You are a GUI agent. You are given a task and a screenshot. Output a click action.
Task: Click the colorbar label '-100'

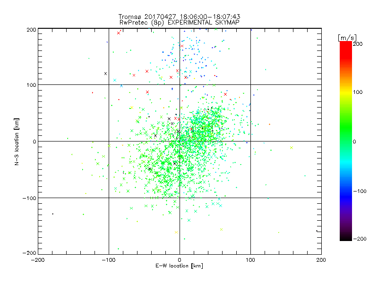point(360,191)
